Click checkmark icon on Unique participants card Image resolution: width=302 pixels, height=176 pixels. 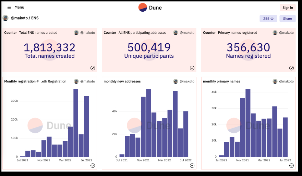[192, 68]
